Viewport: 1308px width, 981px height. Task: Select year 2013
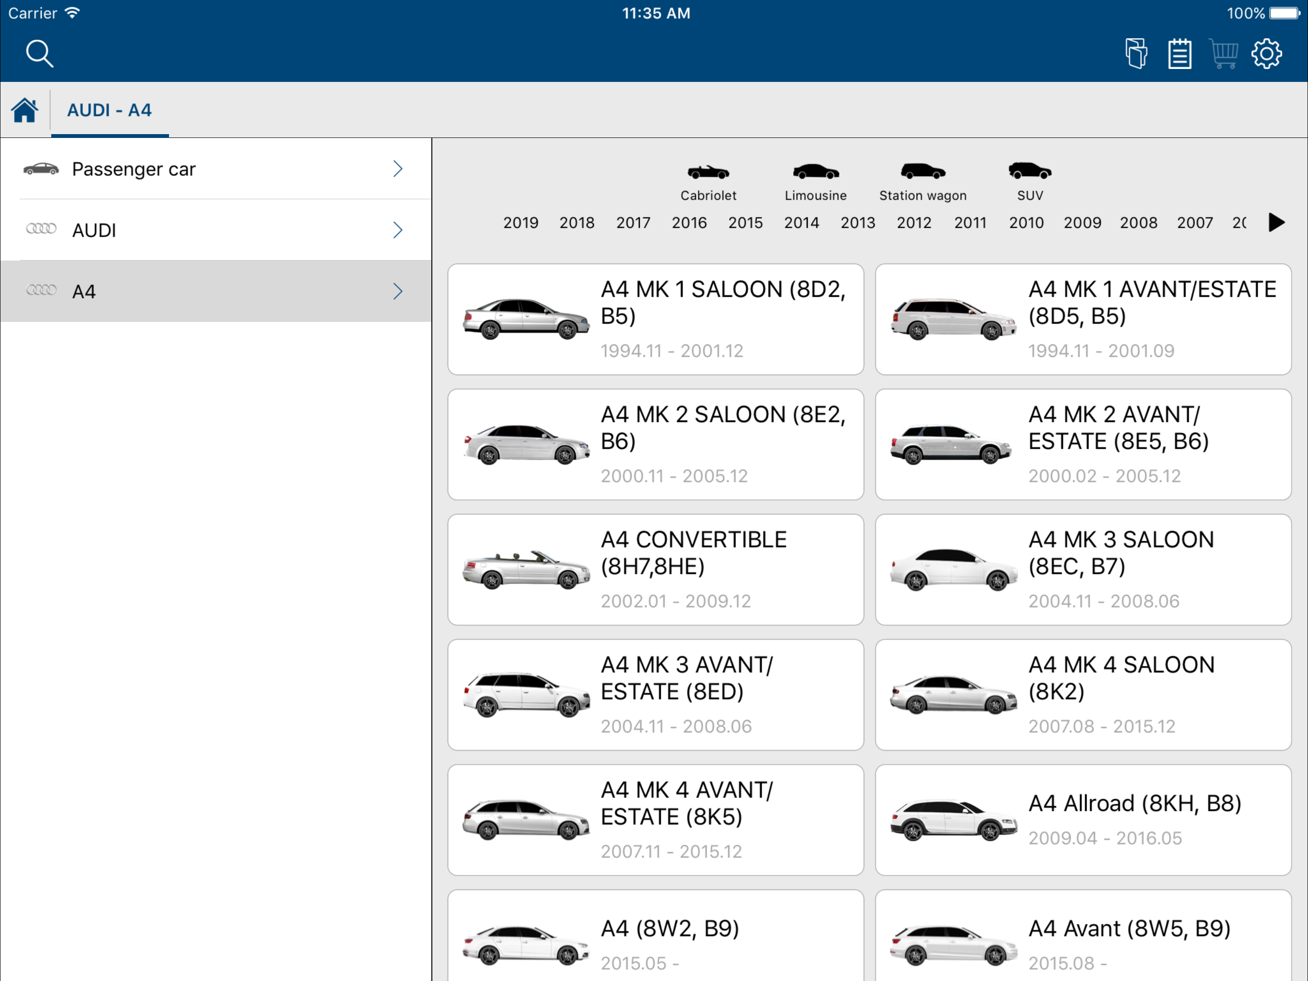tap(857, 223)
